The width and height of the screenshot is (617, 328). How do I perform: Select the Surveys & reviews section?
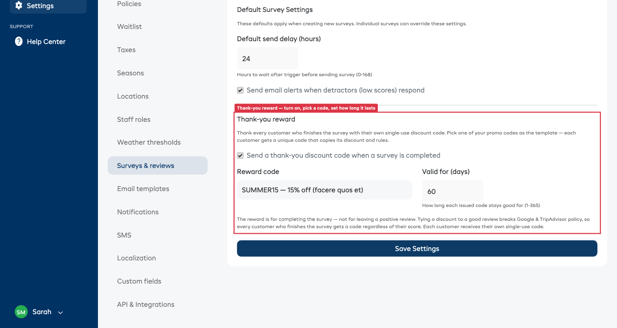pyautogui.click(x=158, y=166)
